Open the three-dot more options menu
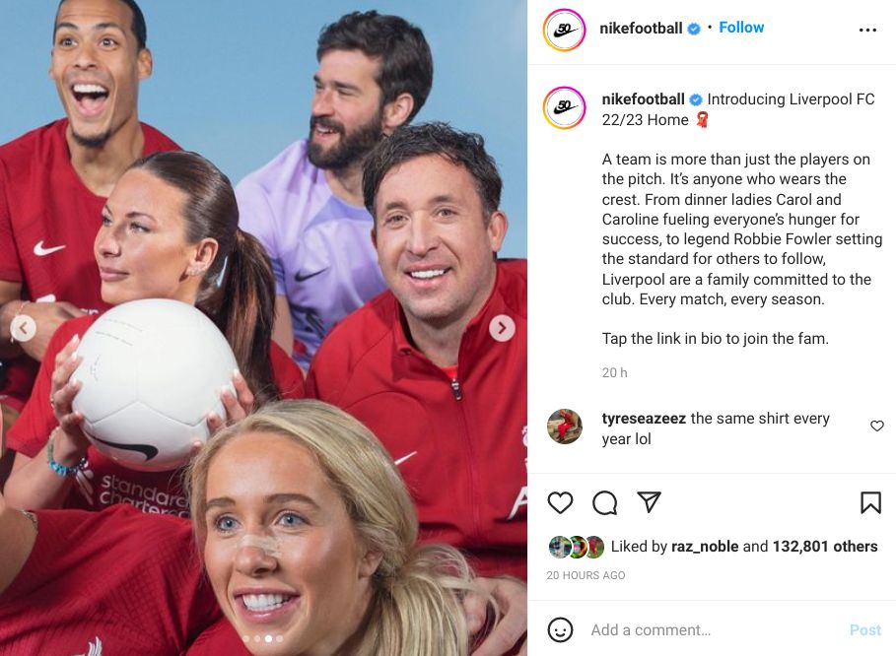This screenshot has height=656, width=896. [x=867, y=30]
